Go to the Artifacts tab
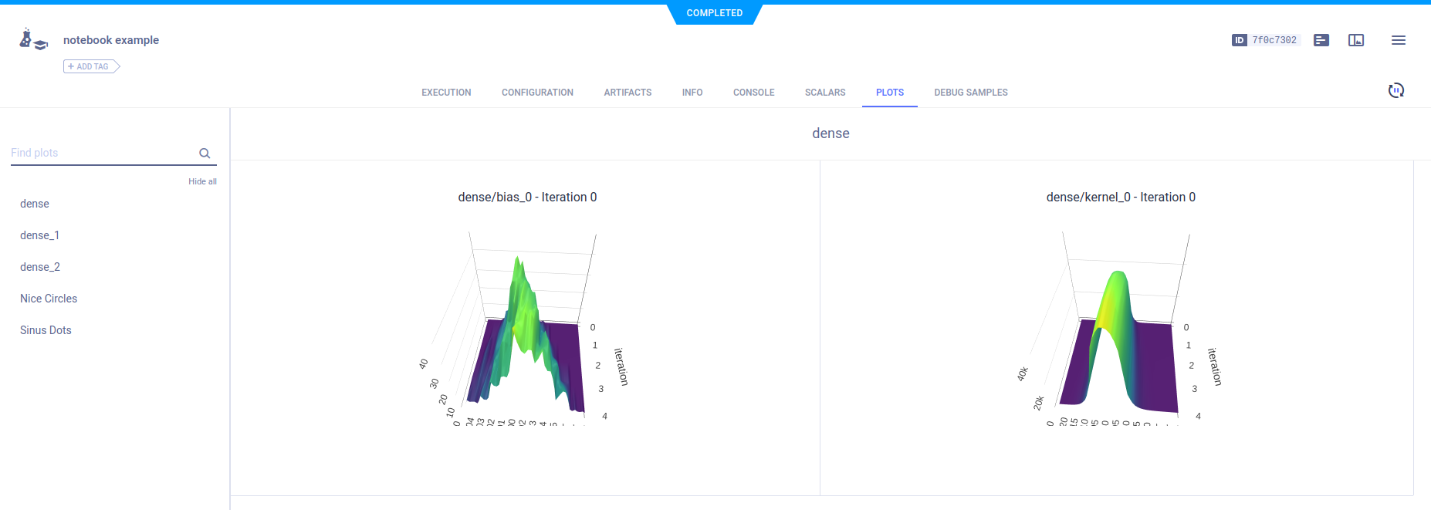This screenshot has height=510, width=1431. tap(628, 93)
